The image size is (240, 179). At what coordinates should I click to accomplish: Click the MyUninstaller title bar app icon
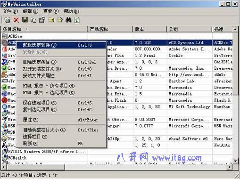(4, 4)
